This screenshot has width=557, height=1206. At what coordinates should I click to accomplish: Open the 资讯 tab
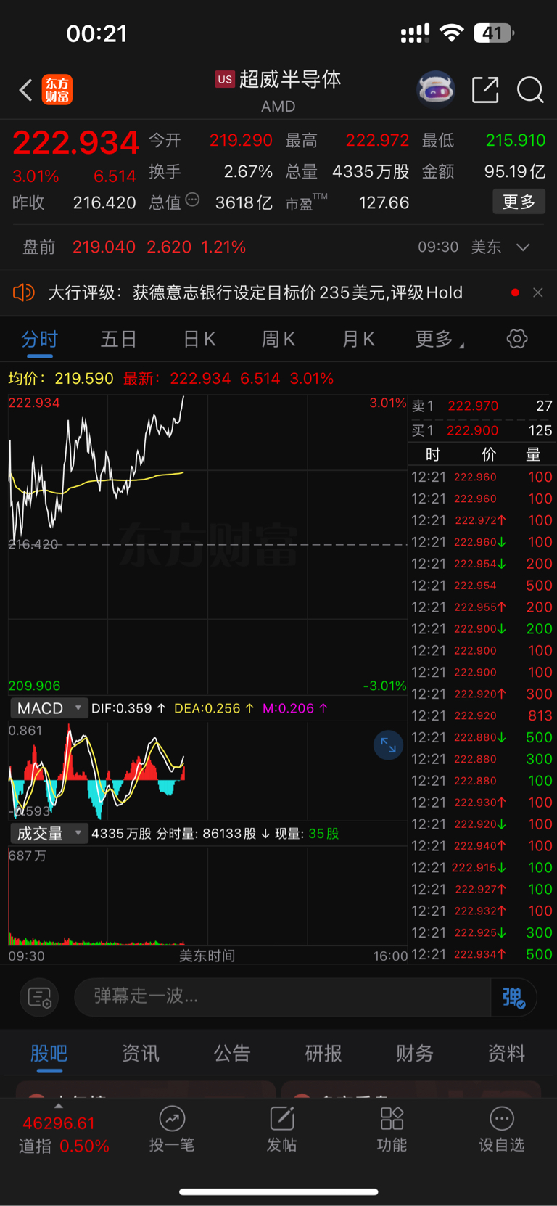pos(141,1054)
